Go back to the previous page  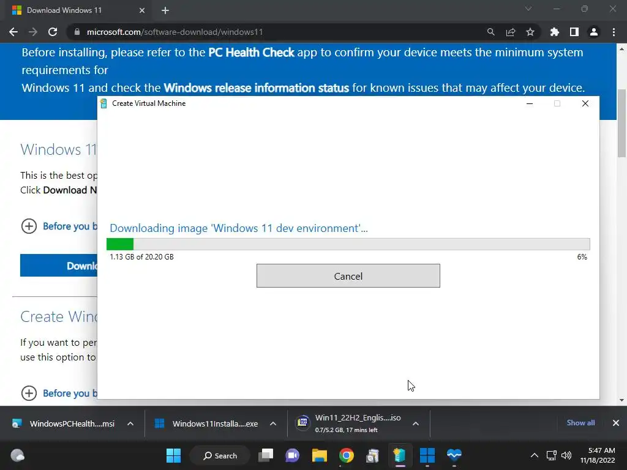[13, 32]
